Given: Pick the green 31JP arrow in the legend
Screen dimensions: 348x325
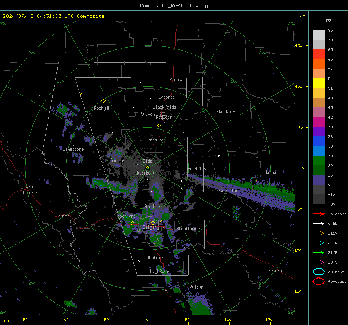Looking at the screenshot, I should pos(319,252).
